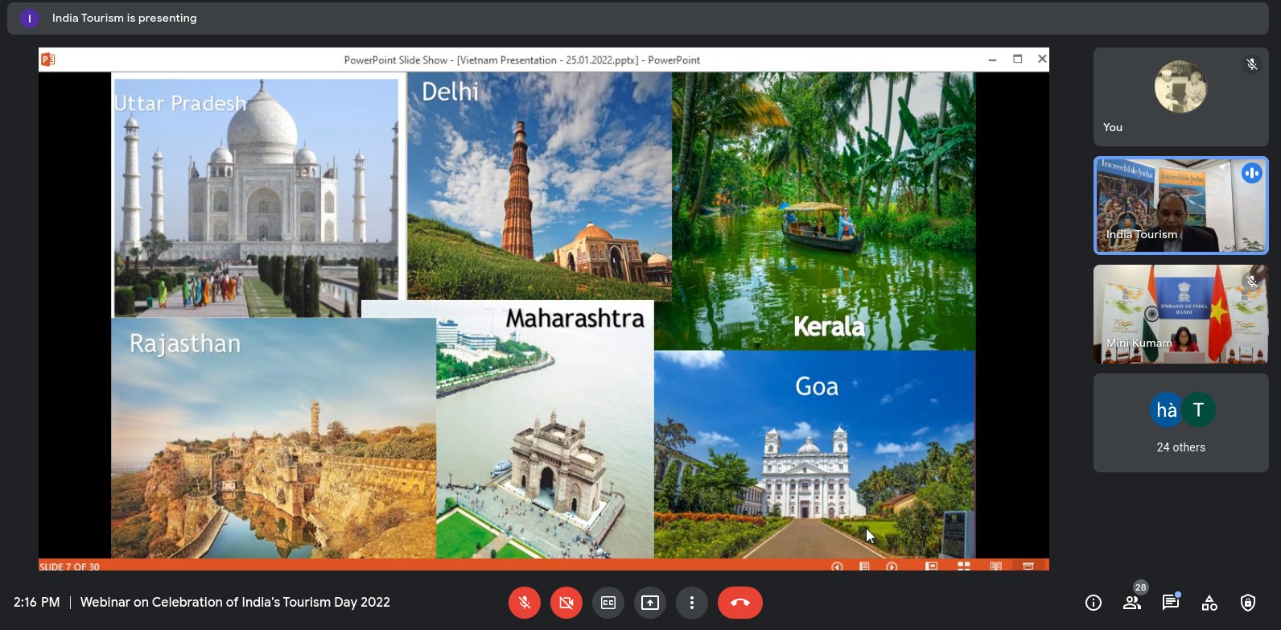Open the chat with everyone panel
This screenshot has width=1281, height=630.
1170,603
